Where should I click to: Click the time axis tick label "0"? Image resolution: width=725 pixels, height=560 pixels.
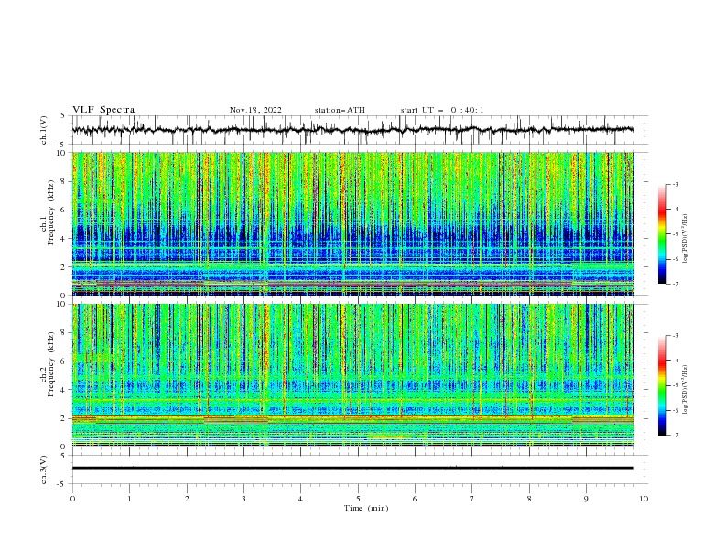tap(72, 499)
